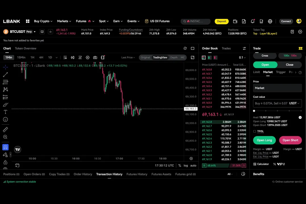Click the INSTAC search field

pyautogui.click(x=195, y=22)
